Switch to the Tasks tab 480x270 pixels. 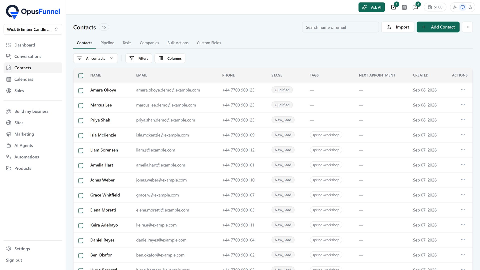127,43
